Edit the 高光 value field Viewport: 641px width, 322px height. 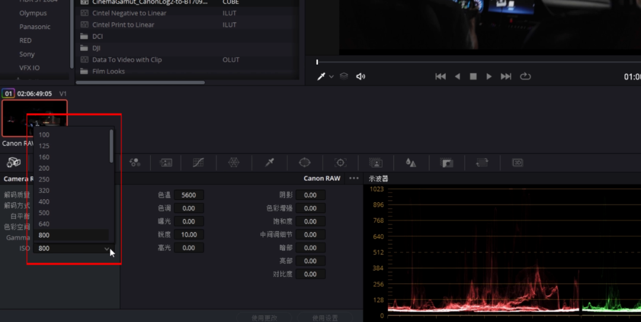(x=189, y=248)
